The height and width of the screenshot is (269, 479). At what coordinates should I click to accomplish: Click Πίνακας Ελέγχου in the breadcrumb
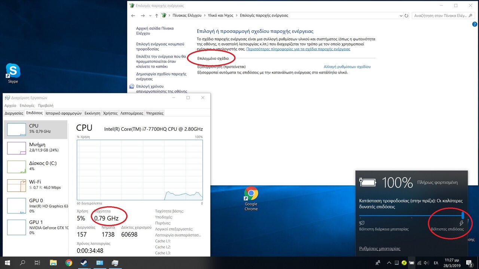(187, 16)
